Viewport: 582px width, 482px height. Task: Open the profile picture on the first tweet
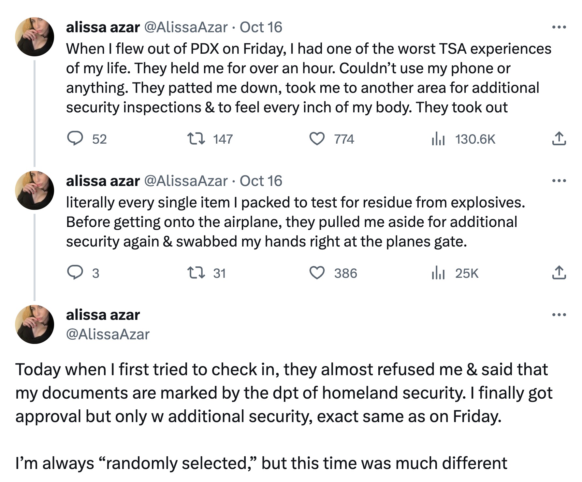pyautogui.click(x=35, y=37)
